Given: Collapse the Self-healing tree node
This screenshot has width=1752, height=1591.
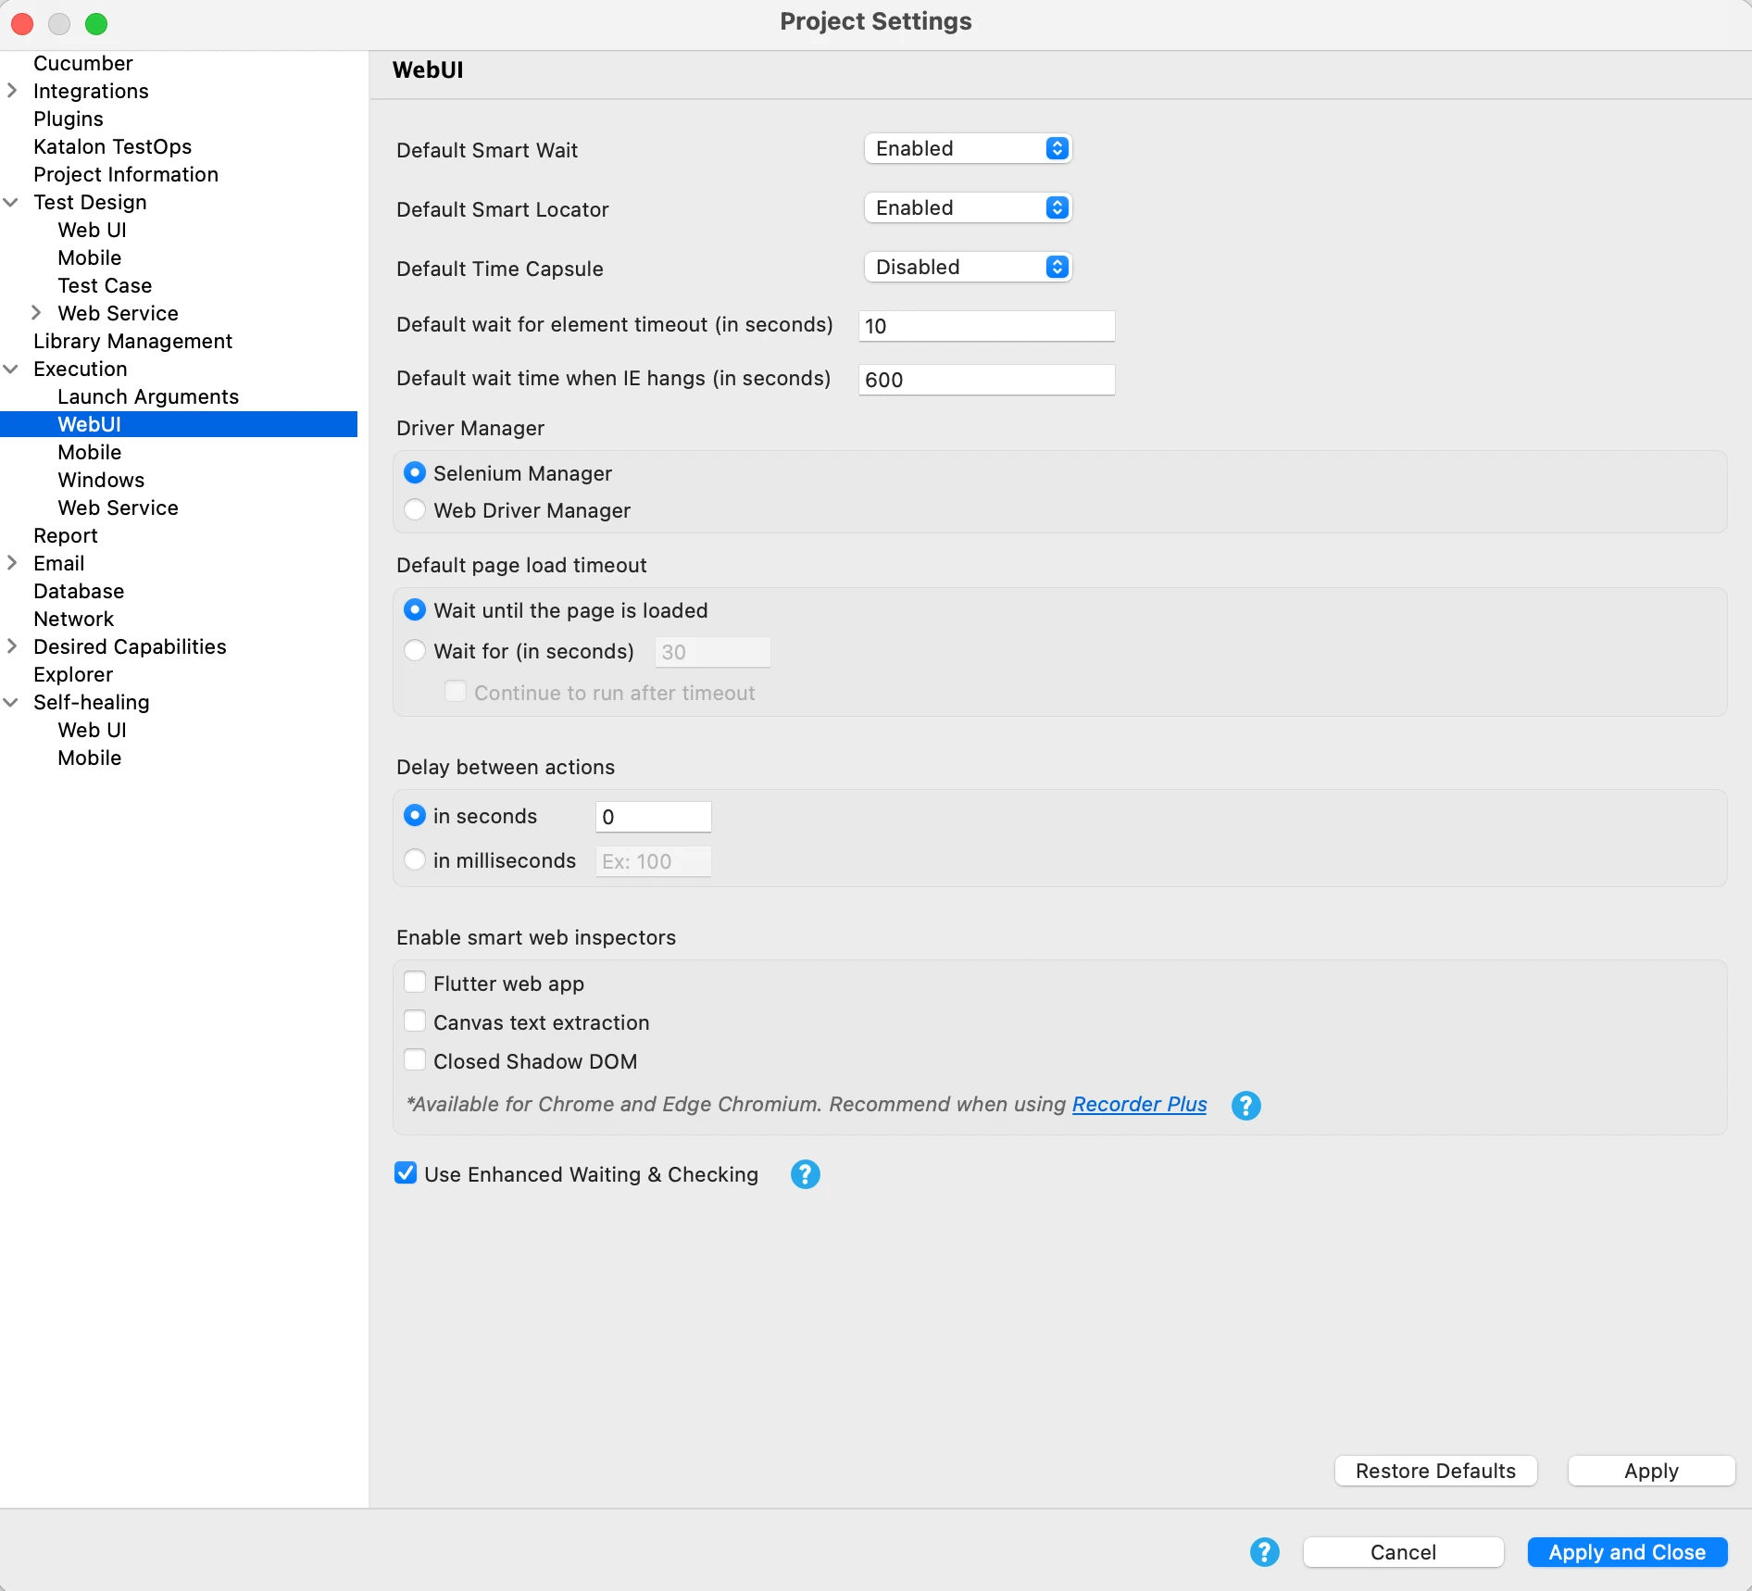Looking at the screenshot, I should [x=12, y=702].
